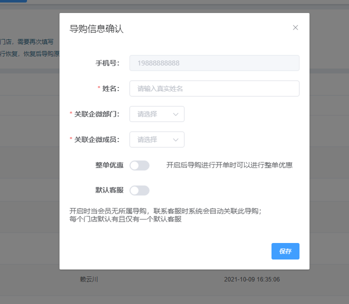Screen dimensions: 349x304
Task: Click the 整单优惠 hint text about 开单
Action: [x=229, y=165]
